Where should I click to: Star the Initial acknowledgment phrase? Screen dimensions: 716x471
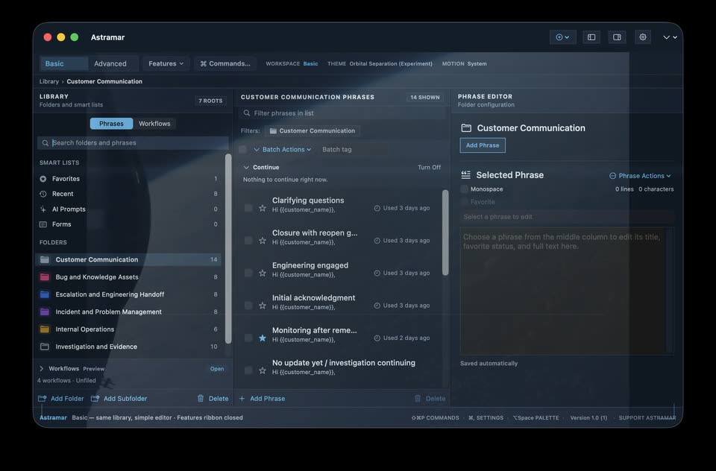(x=263, y=306)
